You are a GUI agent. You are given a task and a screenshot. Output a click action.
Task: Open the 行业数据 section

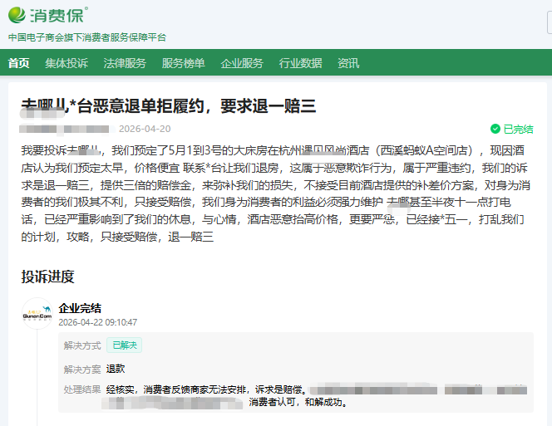300,63
